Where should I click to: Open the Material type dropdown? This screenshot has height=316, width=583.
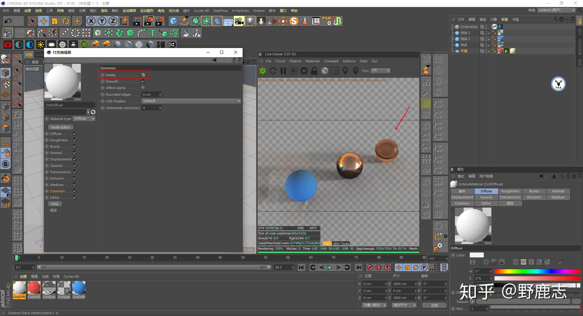(84, 119)
